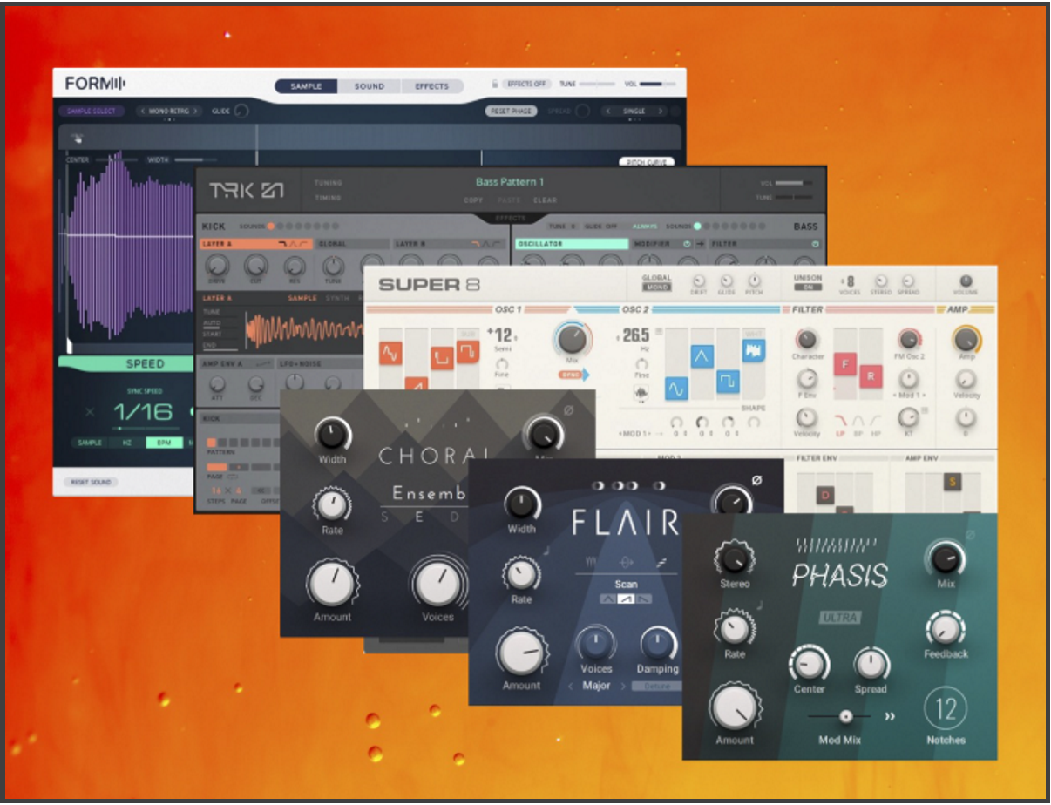Open the Effects pull-down tab in TRK-01
The image size is (1051, 805).
coord(511,218)
